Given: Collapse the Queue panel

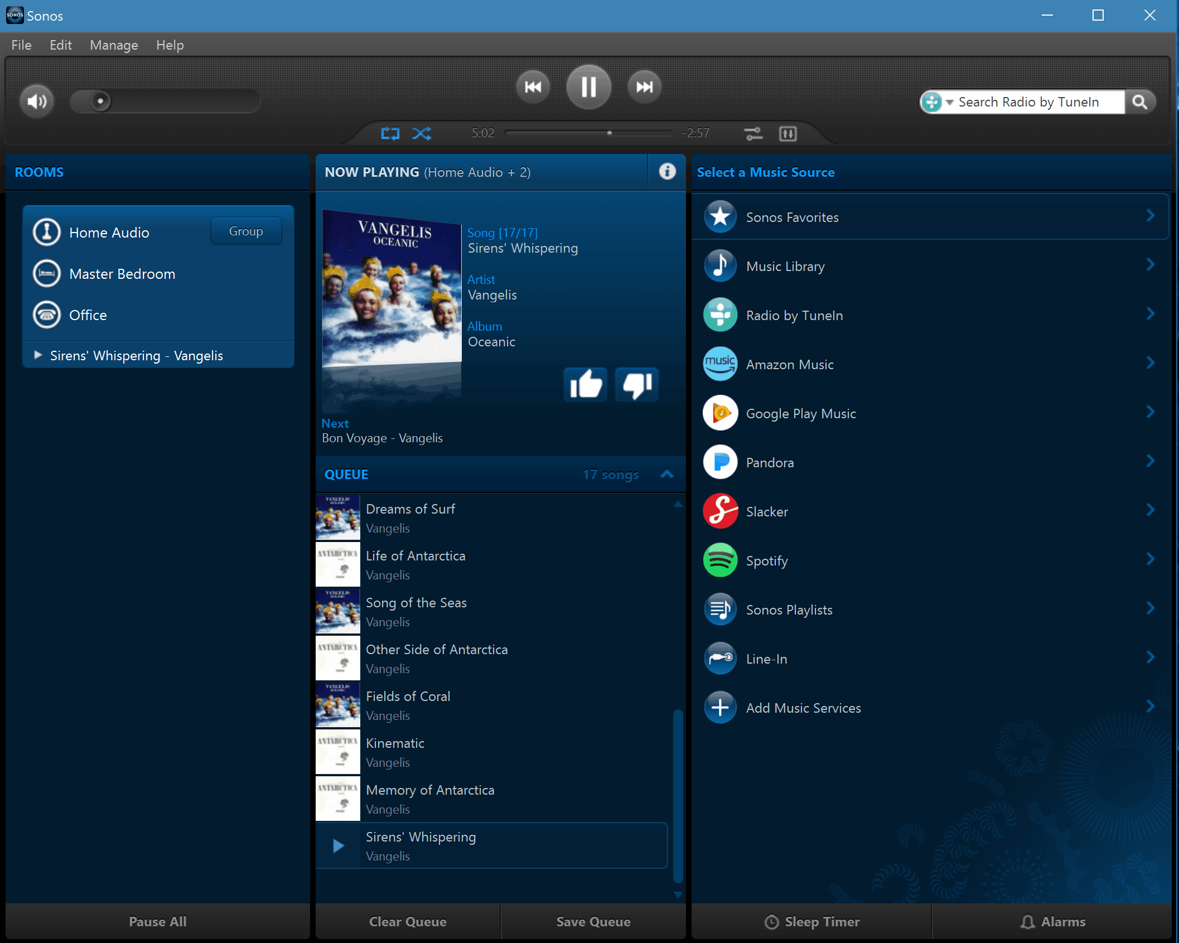Looking at the screenshot, I should 667,474.
